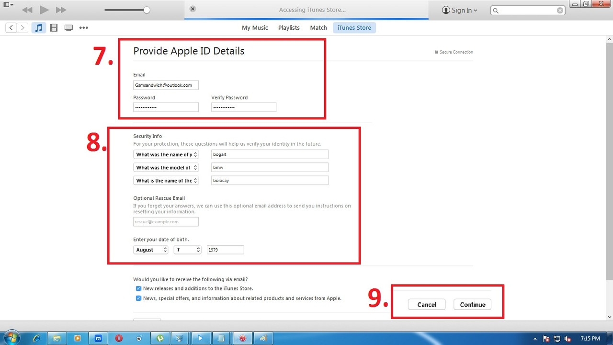Click the Verify Password field
The image size is (613, 345).
tap(244, 107)
